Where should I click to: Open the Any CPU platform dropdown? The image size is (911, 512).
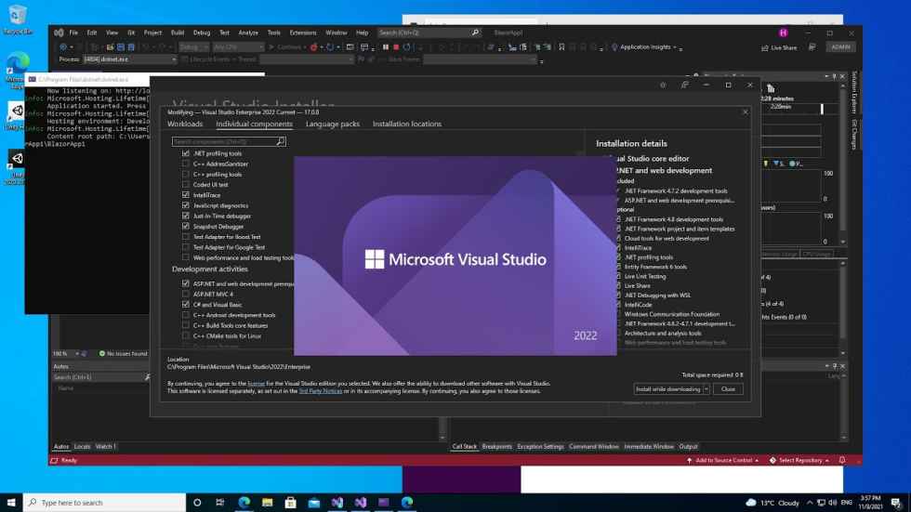click(x=238, y=47)
